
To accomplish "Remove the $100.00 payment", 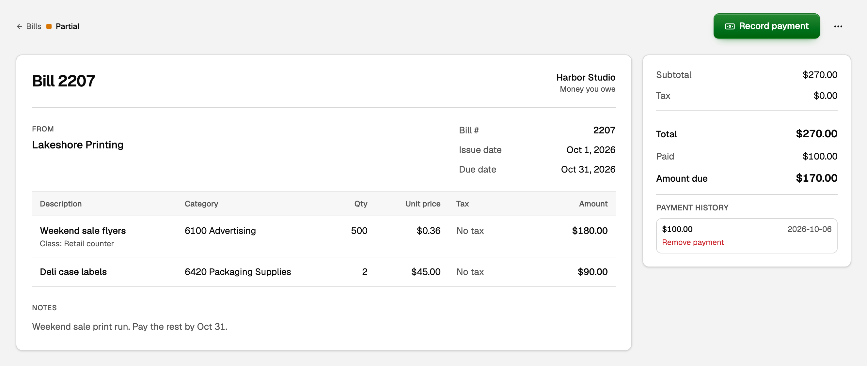I will tap(693, 242).
